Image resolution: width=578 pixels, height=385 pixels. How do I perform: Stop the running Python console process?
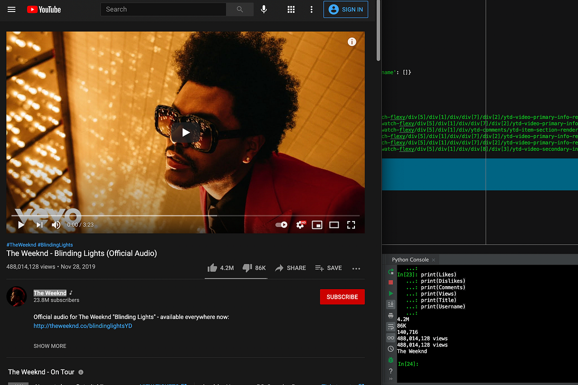pyautogui.click(x=390, y=282)
